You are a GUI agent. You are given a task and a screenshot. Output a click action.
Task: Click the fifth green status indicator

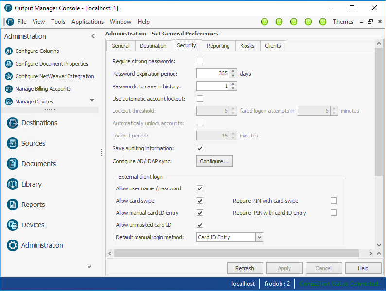click(323, 22)
